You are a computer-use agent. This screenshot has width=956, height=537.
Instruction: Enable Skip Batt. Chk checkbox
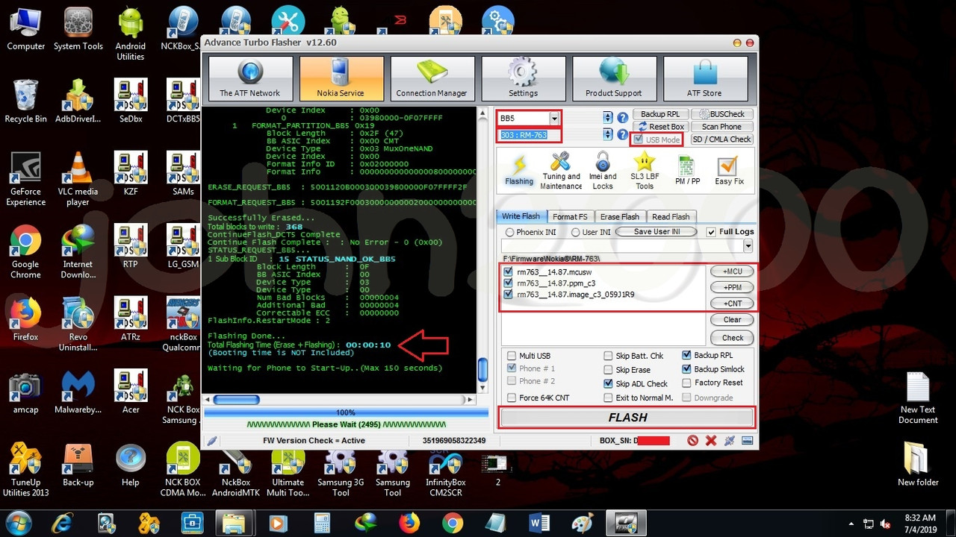tap(609, 356)
